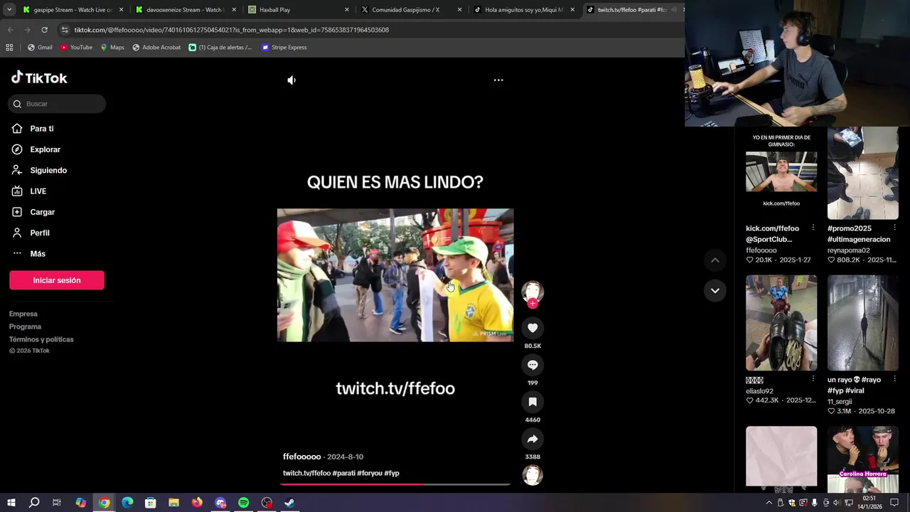
Task: Click the Iniciar sesión button
Action: [x=57, y=280]
